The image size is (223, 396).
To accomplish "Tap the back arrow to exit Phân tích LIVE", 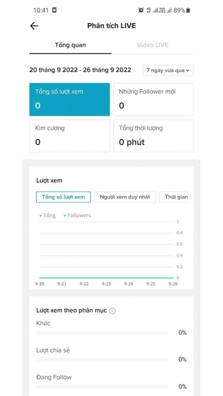I will (34, 26).
